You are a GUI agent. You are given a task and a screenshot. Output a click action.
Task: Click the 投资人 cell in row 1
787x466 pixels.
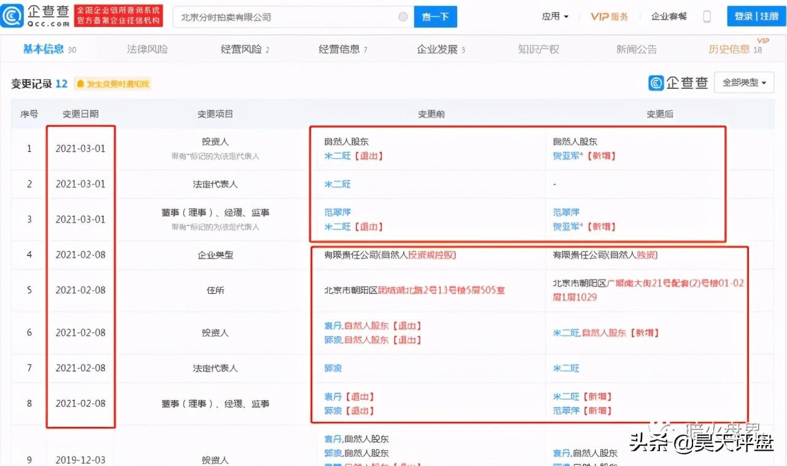(215, 142)
